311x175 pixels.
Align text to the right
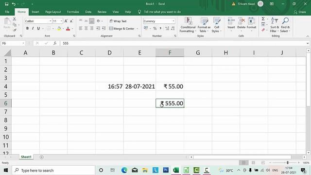point(92,28)
